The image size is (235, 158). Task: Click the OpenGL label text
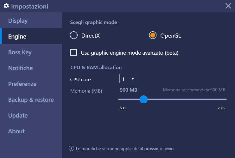tap(171, 36)
